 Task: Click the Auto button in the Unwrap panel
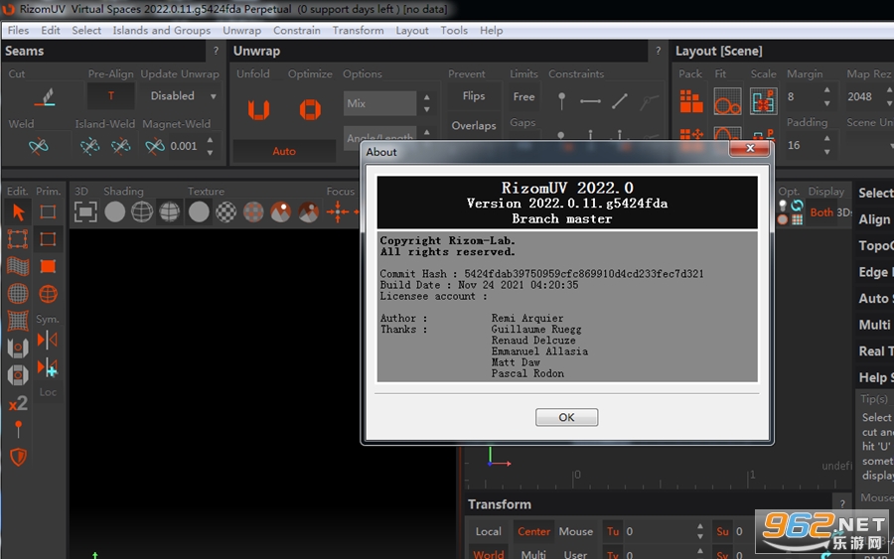point(284,151)
